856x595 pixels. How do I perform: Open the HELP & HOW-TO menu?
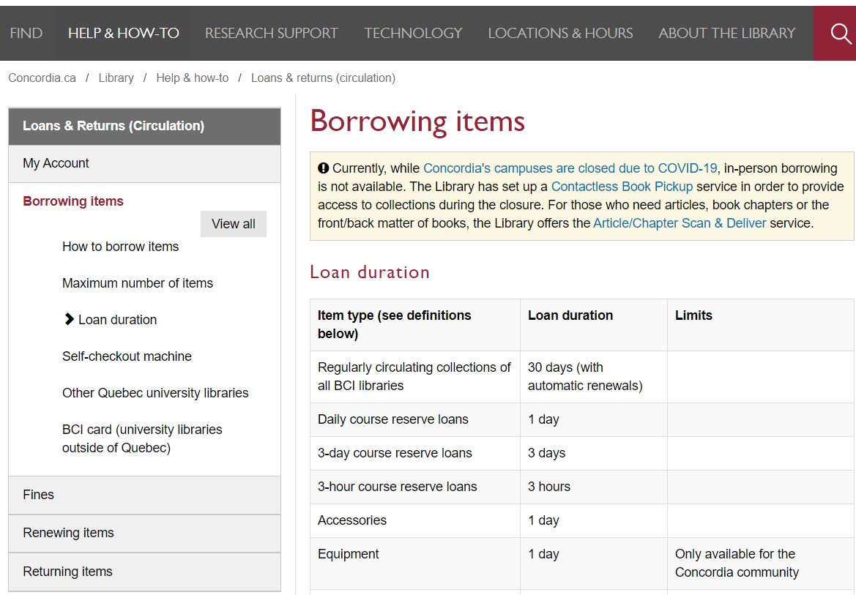[x=123, y=33]
